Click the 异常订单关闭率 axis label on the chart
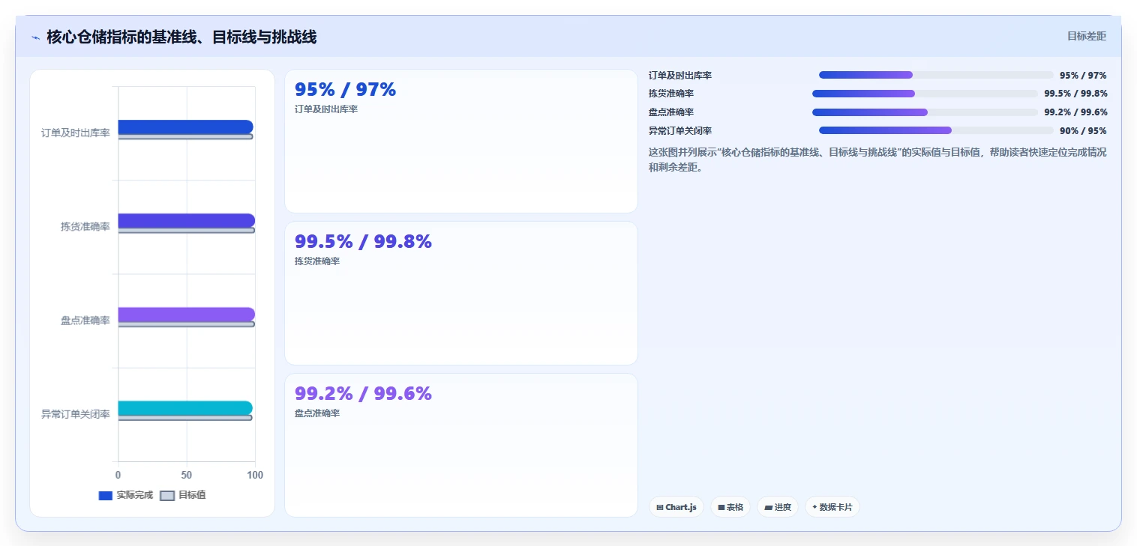 (76, 413)
